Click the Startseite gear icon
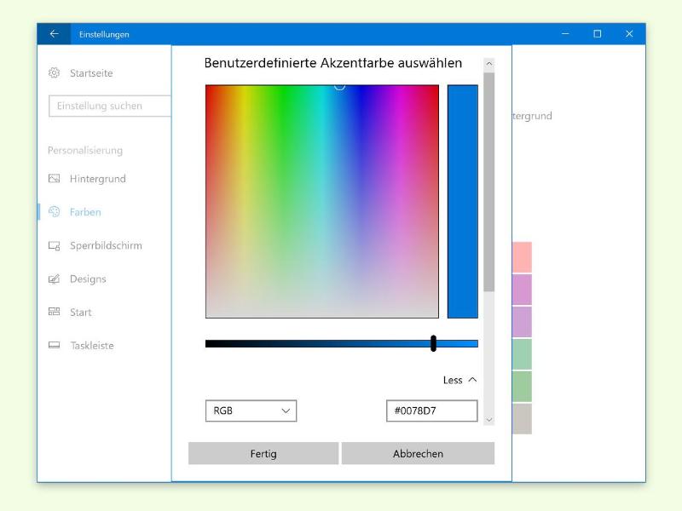 click(55, 73)
